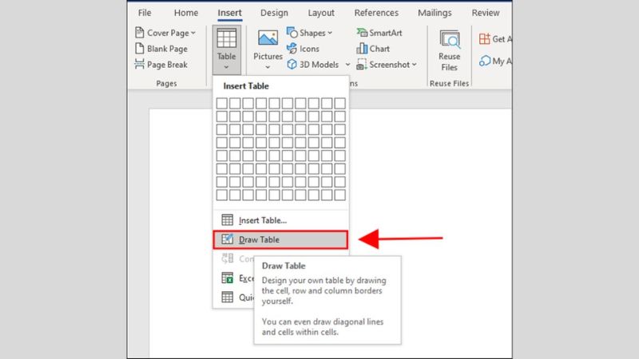Screen dimensions: 639x359
Task: Open the My Add-ins icon
Action: coord(485,61)
